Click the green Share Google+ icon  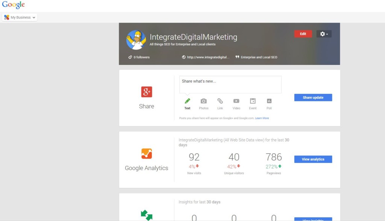point(146,92)
